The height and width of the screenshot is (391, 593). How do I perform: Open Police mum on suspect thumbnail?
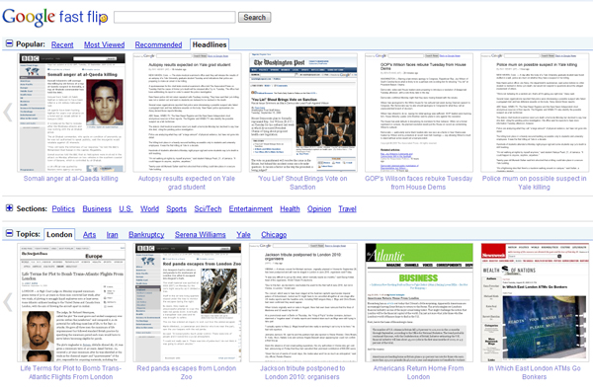coord(535,113)
